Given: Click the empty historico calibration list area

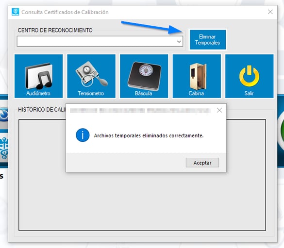Looking at the screenshot, I should click(x=142, y=201).
